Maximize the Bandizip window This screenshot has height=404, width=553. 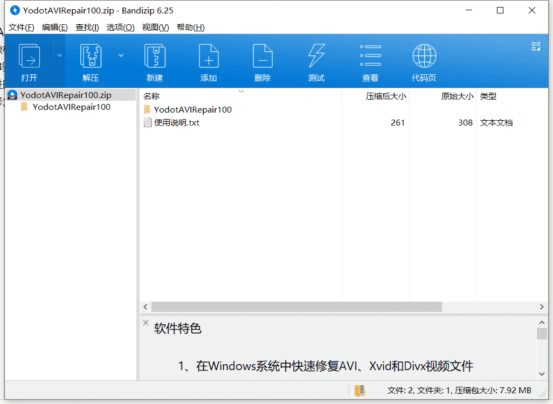[500, 10]
